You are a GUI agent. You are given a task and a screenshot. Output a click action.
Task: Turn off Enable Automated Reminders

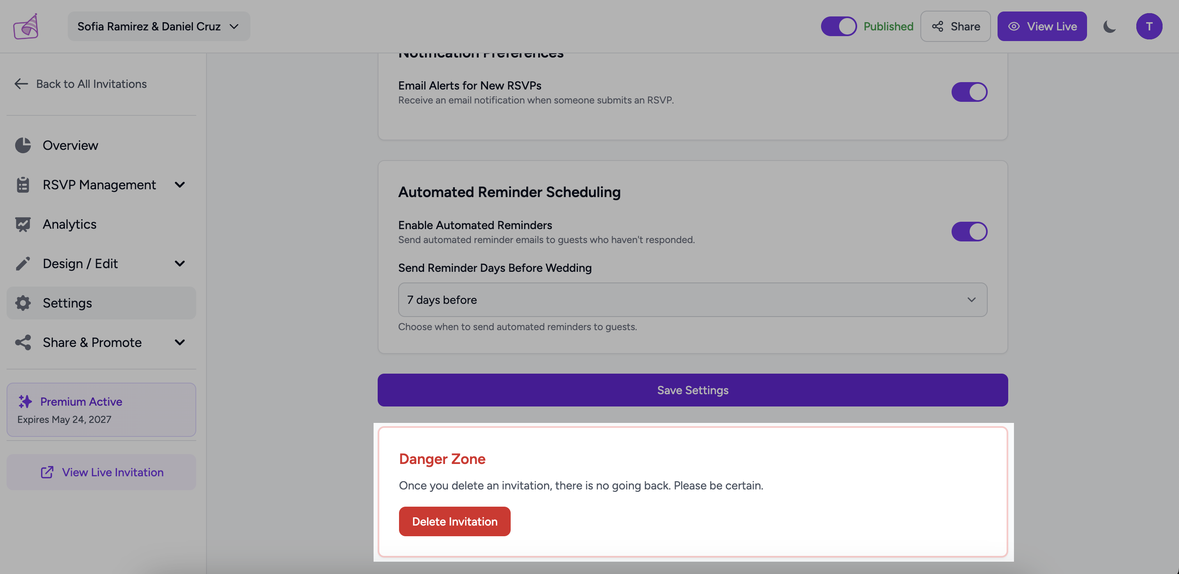coord(969,232)
